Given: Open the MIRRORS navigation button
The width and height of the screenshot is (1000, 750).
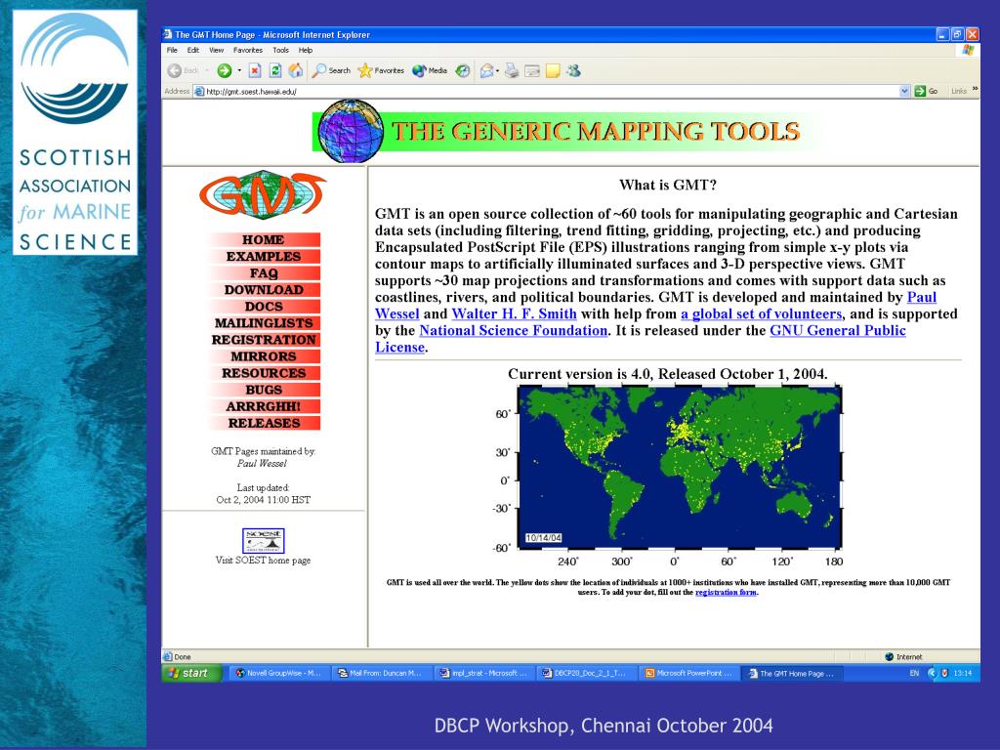Looking at the screenshot, I should 264,356.
